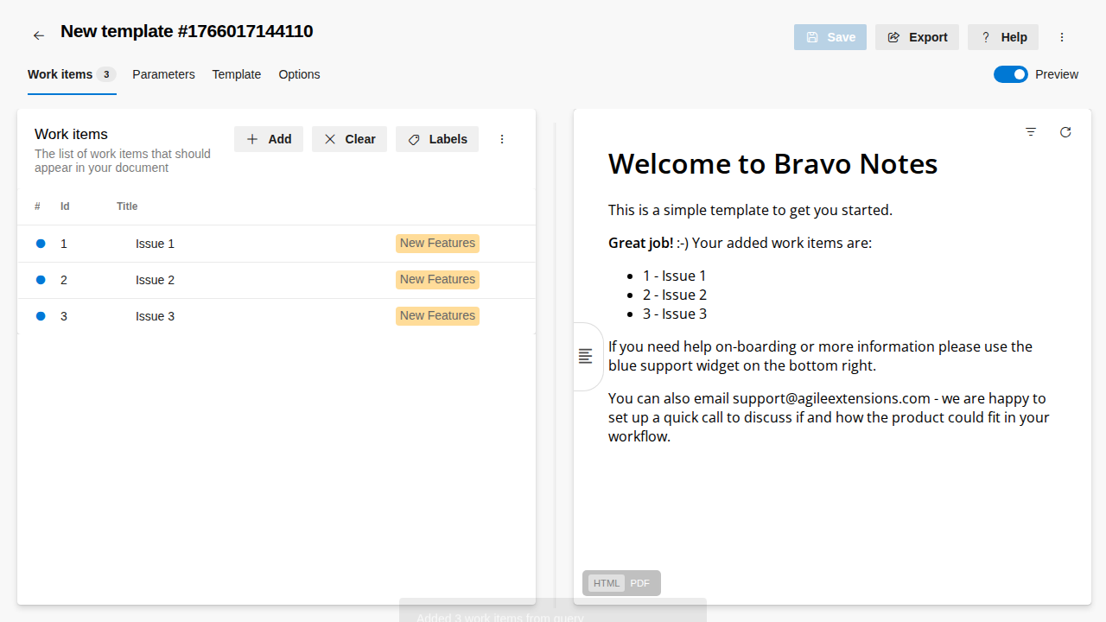This screenshot has height=622, width=1106.
Task: Open the Options tab
Action: (x=299, y=74)
